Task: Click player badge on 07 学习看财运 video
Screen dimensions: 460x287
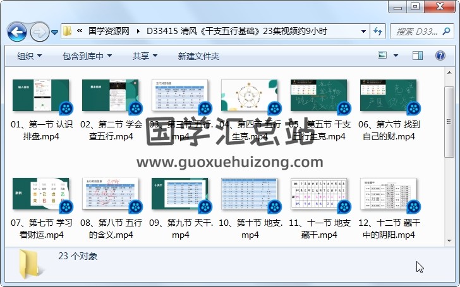Action: 66,208
